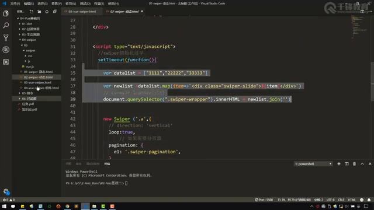Click the indentation spaces setting in status bar
The height and width of the screenshot is (210, 374).
tap(318, 199)
